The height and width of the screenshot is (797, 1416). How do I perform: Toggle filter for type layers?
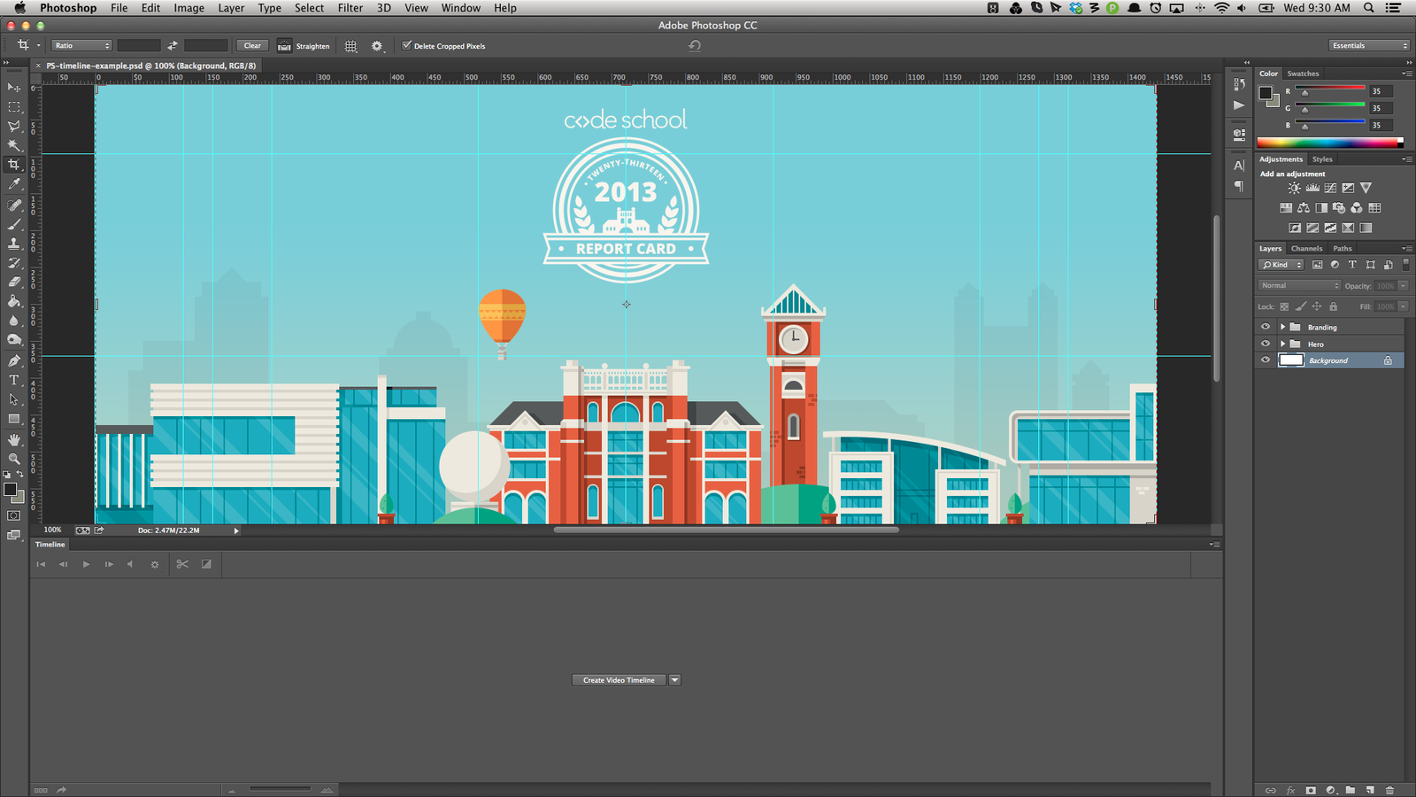point(1352,265)
